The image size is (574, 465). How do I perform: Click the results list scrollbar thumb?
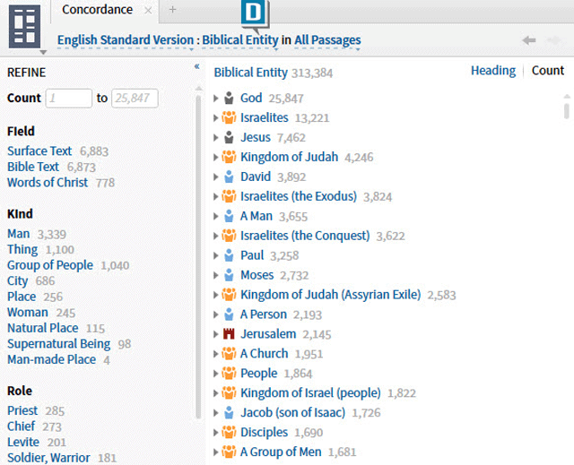coord(567,111)
